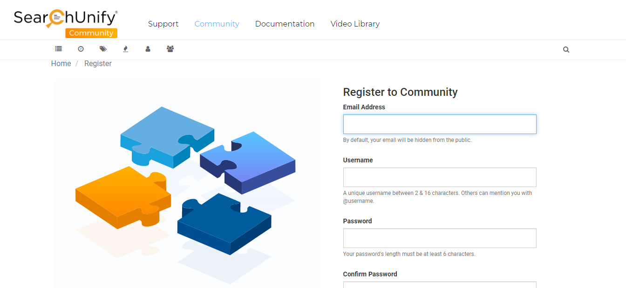The width and height of the screenshot is (626, 288).
Task: Click the orange Community badge
Action: click(x=91, y=33)
